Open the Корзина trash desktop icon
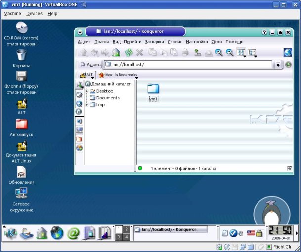301x252 pixels. coord(22,55)
